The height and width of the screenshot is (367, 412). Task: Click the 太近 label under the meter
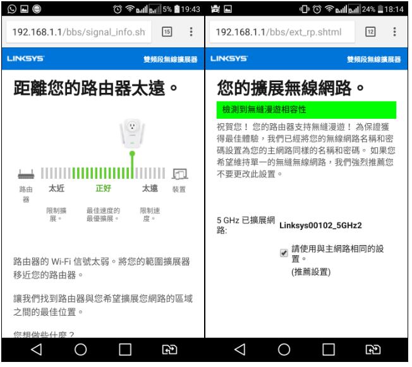[x=57, y=189]
